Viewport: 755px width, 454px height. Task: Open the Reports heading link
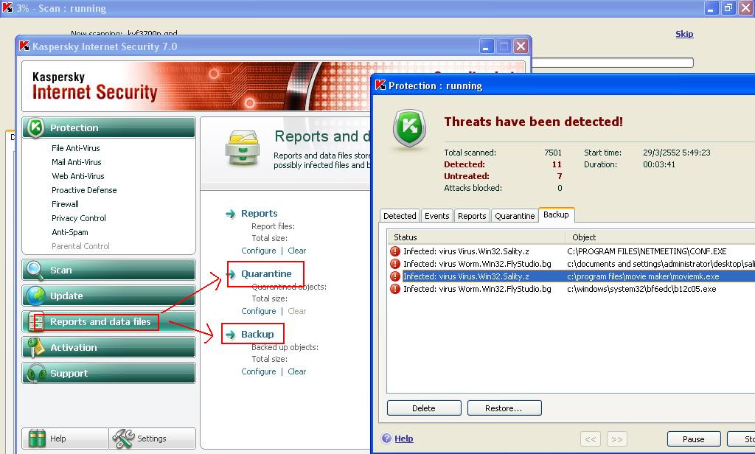point(259,213)
